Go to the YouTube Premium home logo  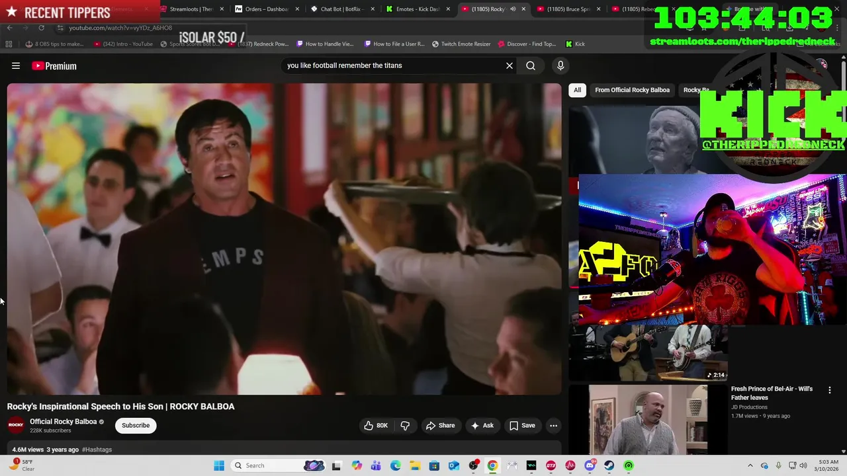tap(54, 65)
